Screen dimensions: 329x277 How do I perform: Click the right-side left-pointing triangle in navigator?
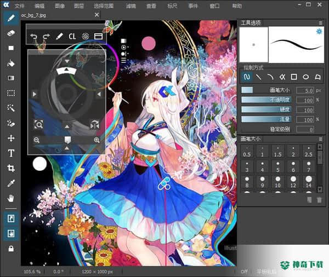click(x=99, y=94)
